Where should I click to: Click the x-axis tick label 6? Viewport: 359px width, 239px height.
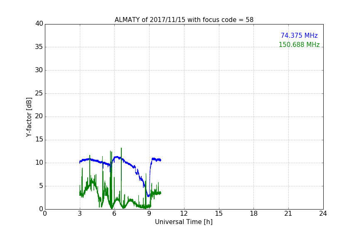click(x=114, y=214)
